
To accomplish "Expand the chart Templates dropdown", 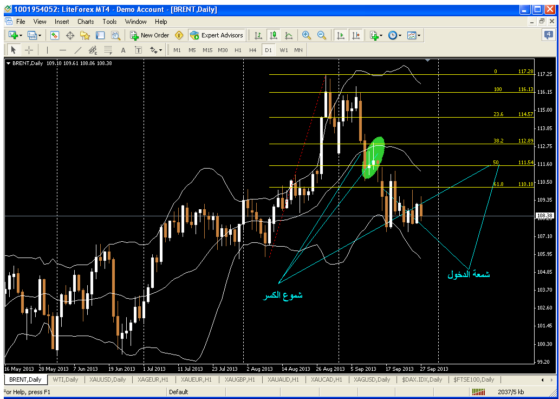I will (x=419, y=35).
